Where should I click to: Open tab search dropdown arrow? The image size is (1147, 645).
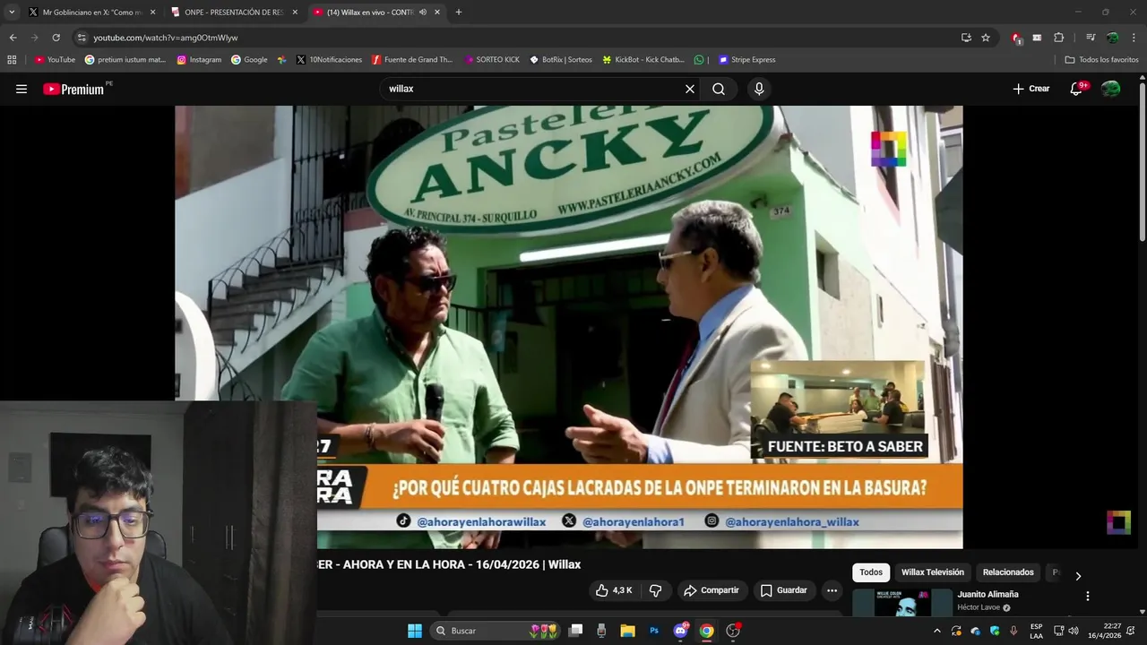coord(12,13)
